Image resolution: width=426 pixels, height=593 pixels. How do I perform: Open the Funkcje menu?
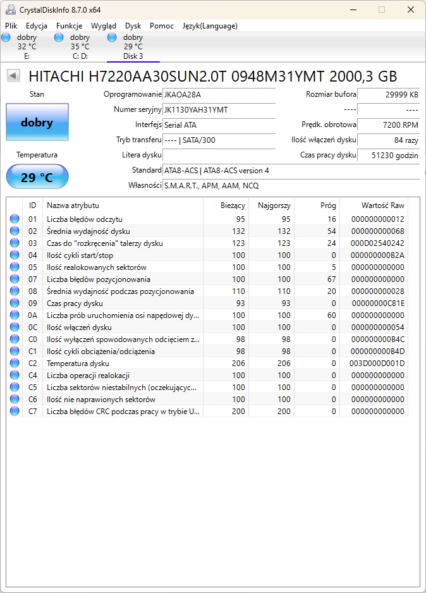point(69,26)
